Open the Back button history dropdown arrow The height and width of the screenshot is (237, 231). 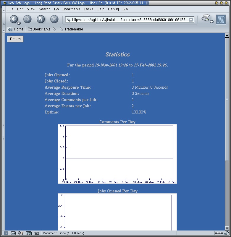19,23
